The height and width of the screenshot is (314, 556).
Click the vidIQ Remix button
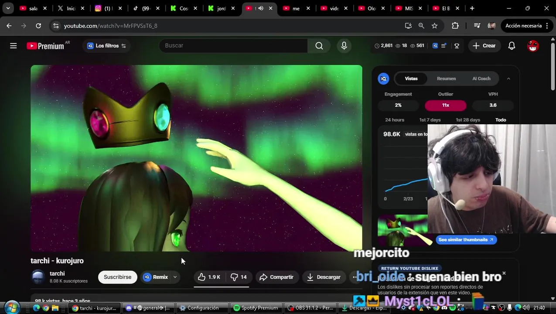156,277
